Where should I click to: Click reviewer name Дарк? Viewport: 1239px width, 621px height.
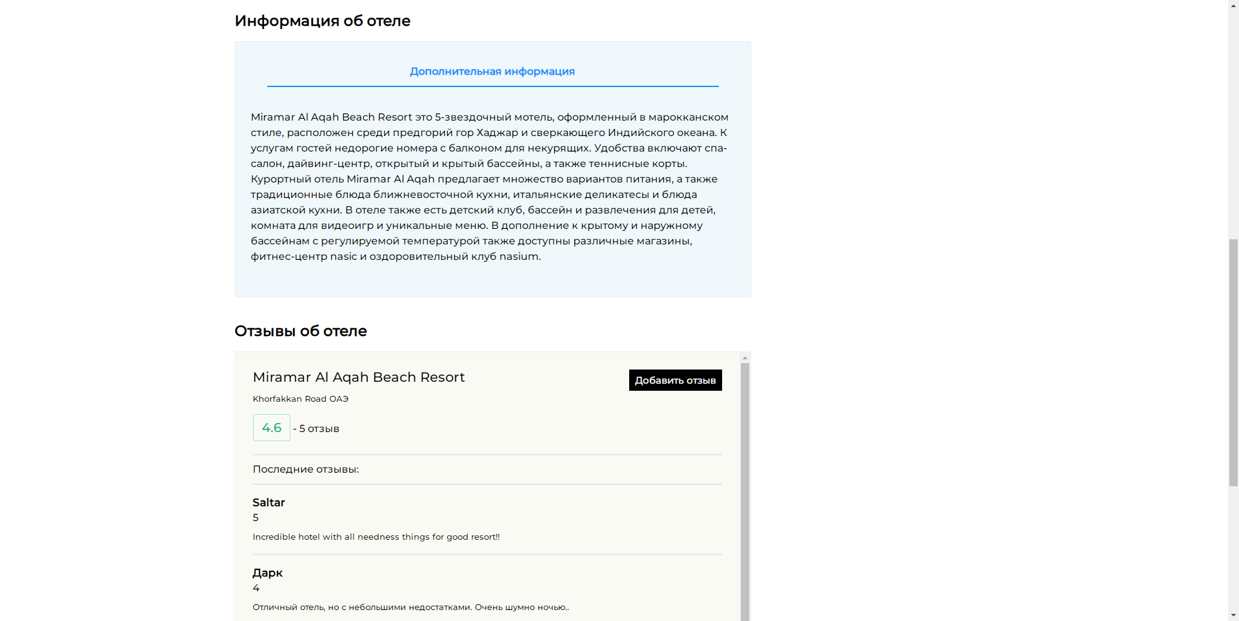coord(268,573)
